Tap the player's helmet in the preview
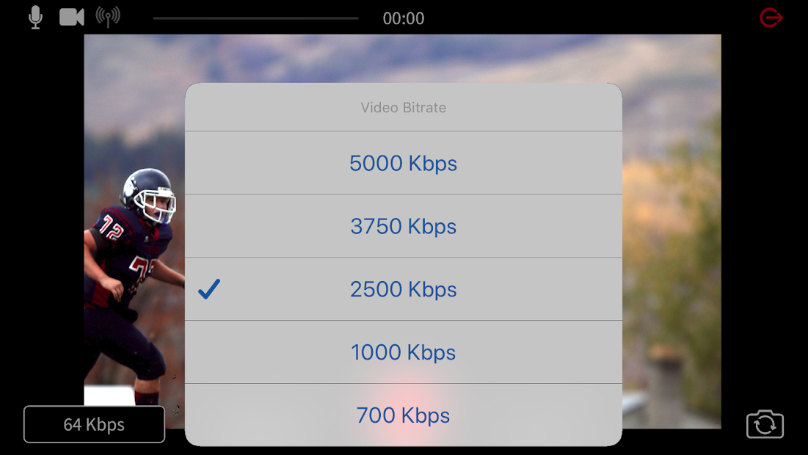 [149, 194]
